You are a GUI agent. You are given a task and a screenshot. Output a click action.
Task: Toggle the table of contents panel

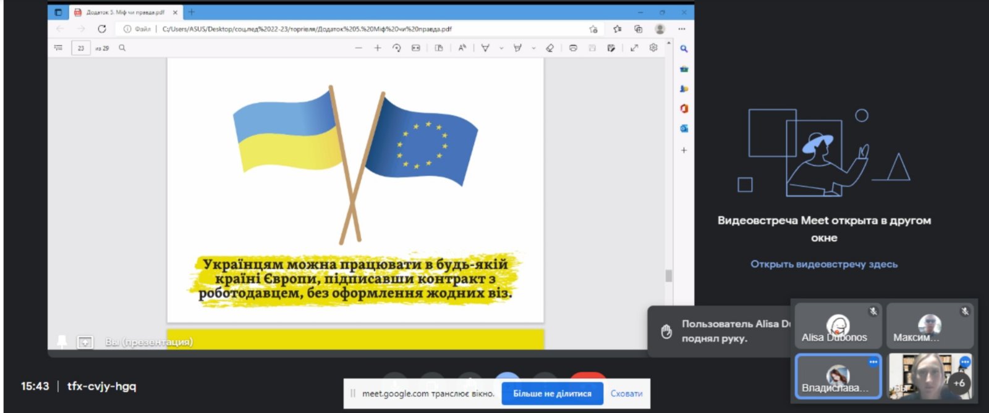coord(59,48)
